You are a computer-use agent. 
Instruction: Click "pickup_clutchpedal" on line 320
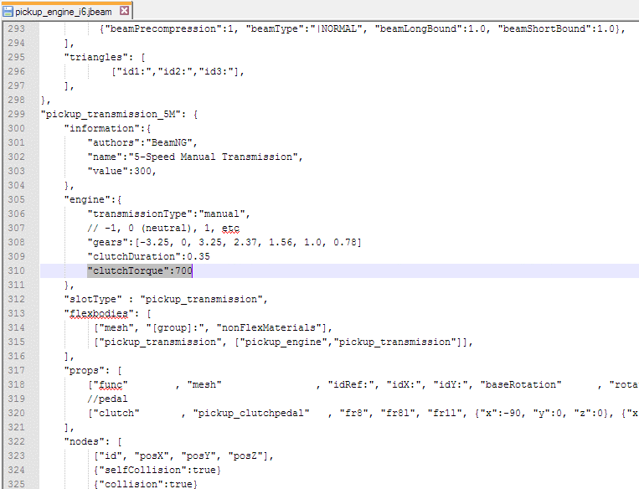click(251, 413)
